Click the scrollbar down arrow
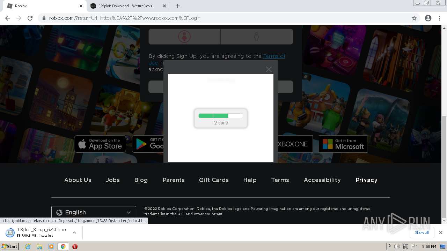This screenshot has height=251, width=447. (444, 221)
